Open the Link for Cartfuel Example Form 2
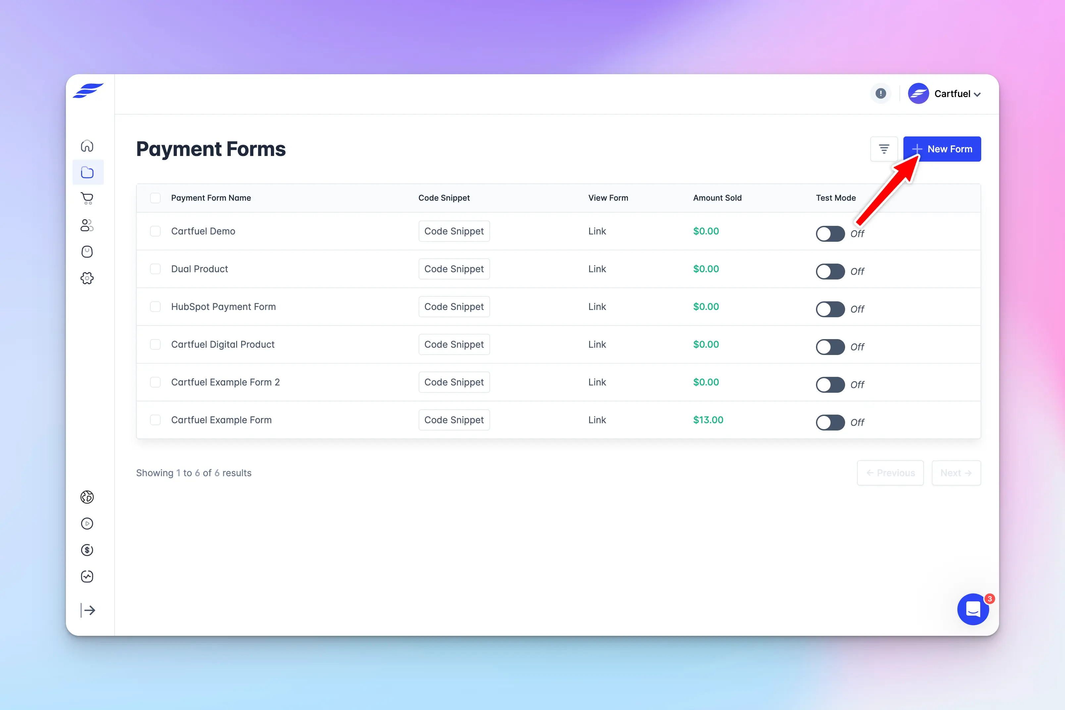Screen dimensions: 1065x710 tap(597, 382)
